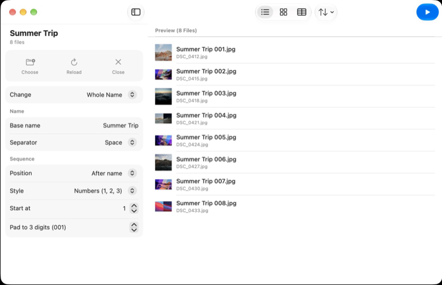442x285 pixels.
Task: Select thumbnail of Summer Trip 002.jpg
Action: [163, 75]
